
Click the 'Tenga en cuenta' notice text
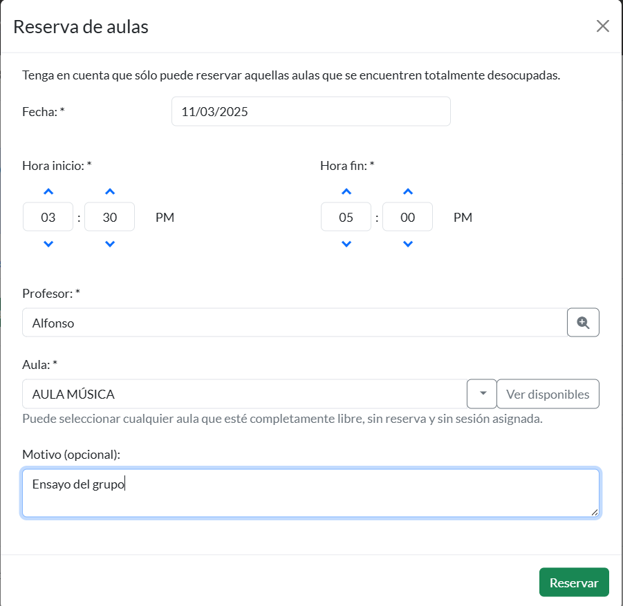point(291,75)
